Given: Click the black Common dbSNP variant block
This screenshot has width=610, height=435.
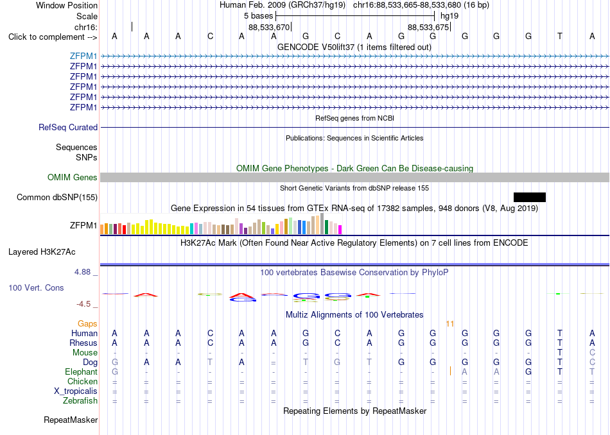Looking at the screenshot, I should pyautogui.click(x=530, y=197).
